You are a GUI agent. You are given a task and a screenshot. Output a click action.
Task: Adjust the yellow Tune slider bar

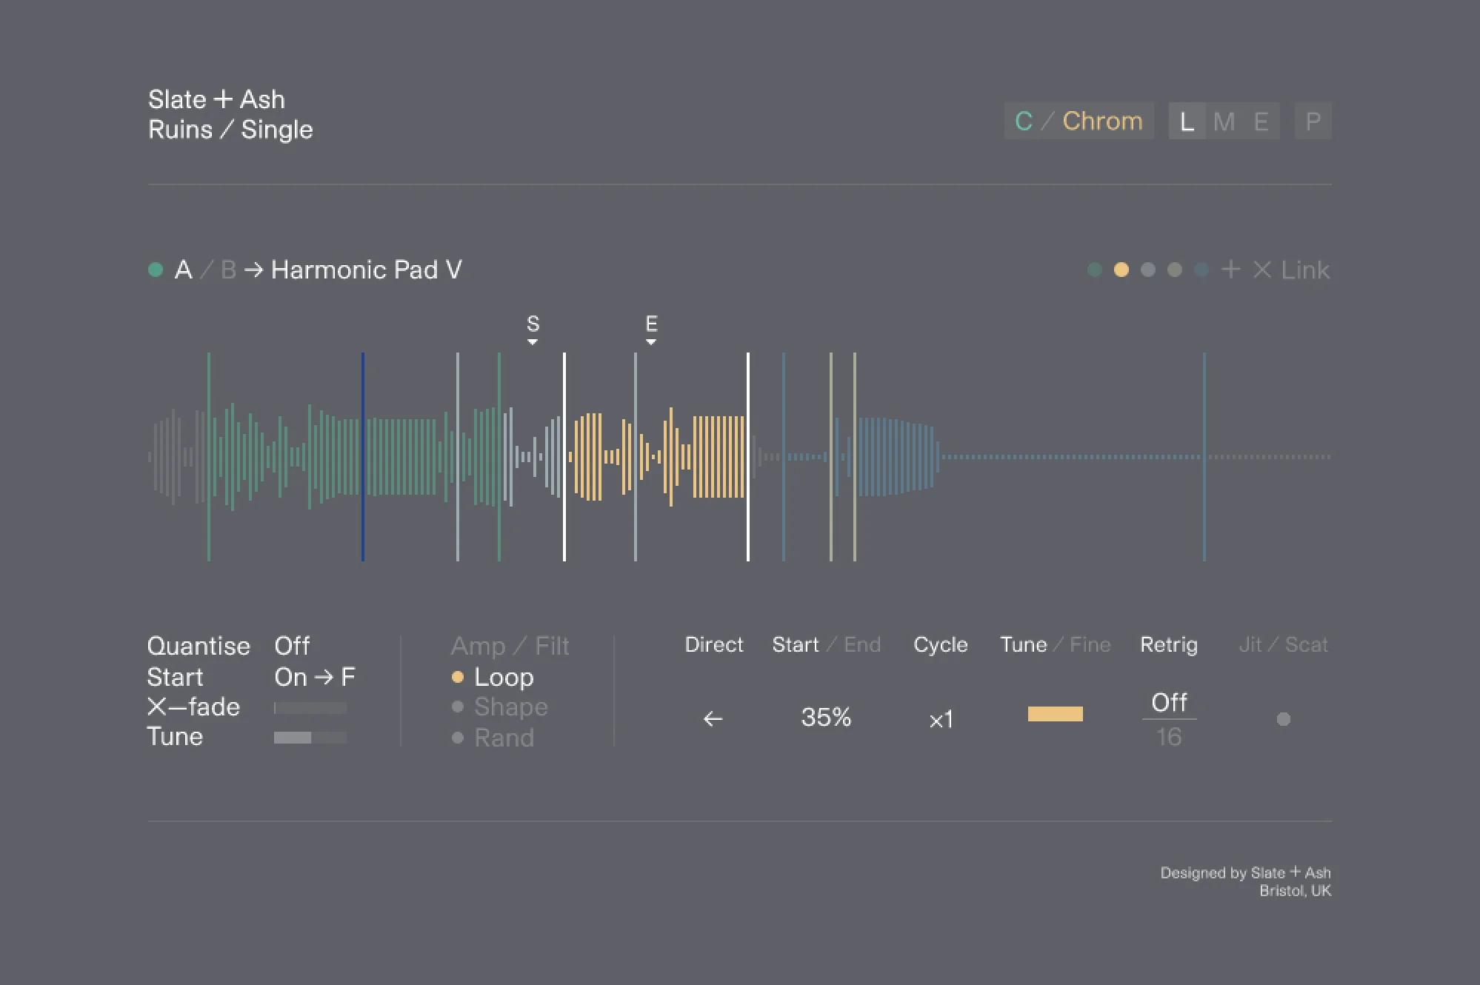(x=1055, y=714)
